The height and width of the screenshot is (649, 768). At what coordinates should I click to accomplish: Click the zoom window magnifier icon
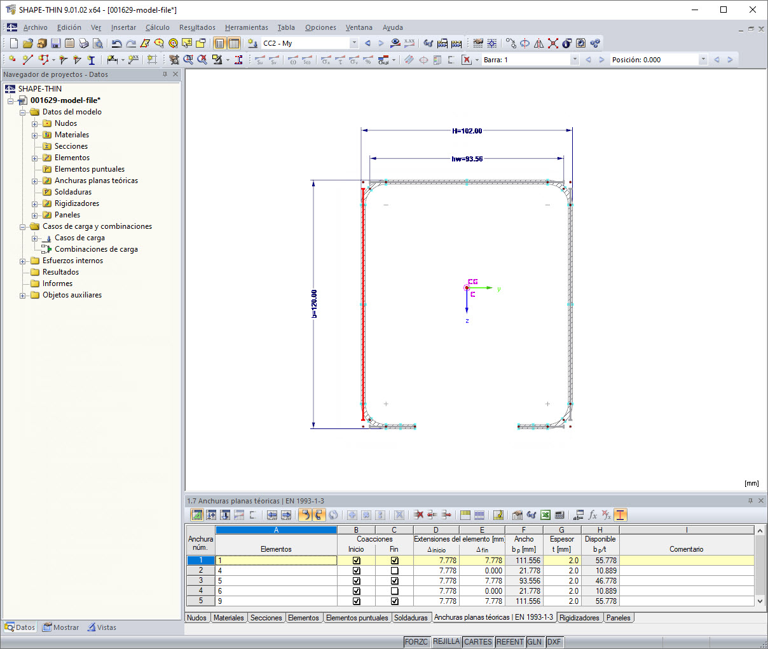click(188, 60)
